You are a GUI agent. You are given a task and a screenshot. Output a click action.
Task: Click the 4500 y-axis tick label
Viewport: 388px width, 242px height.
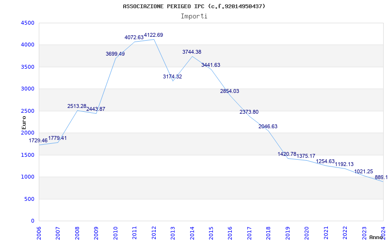pos(28,23)
